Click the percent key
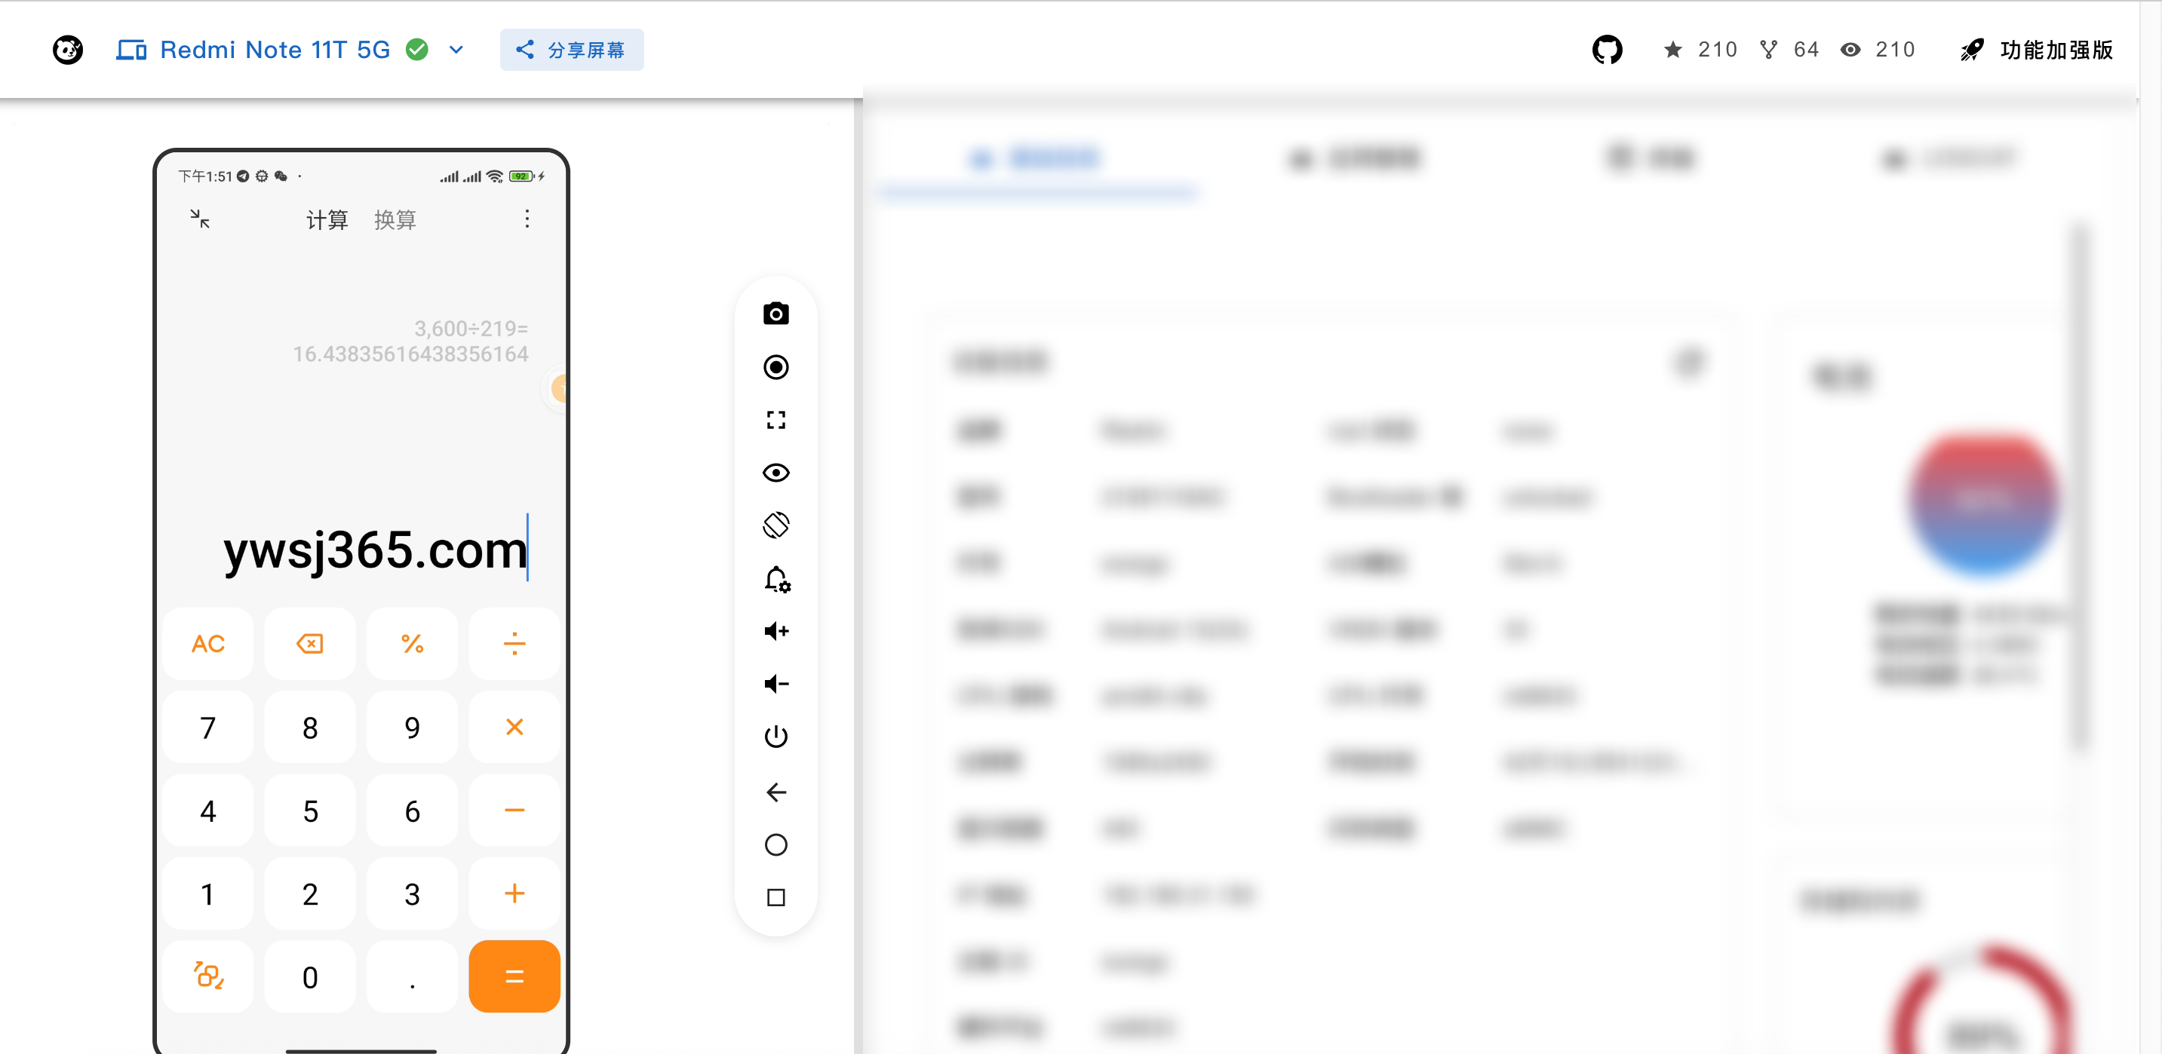Screen dimensions: 2162x1054 (x=412, y=643)
